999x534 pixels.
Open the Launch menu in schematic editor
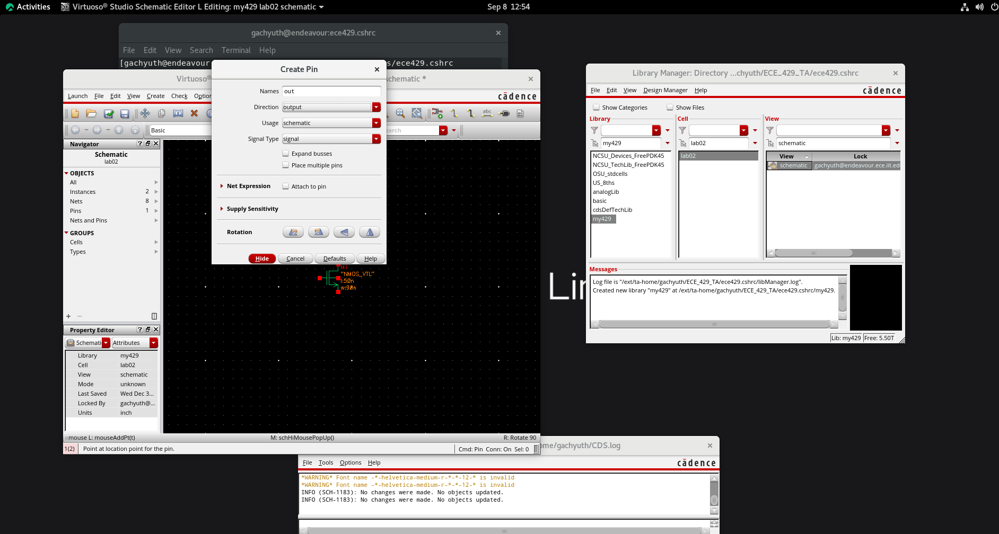77,96
